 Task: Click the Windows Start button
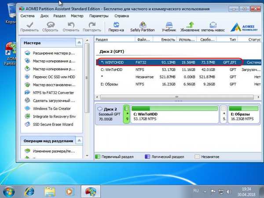9,191
